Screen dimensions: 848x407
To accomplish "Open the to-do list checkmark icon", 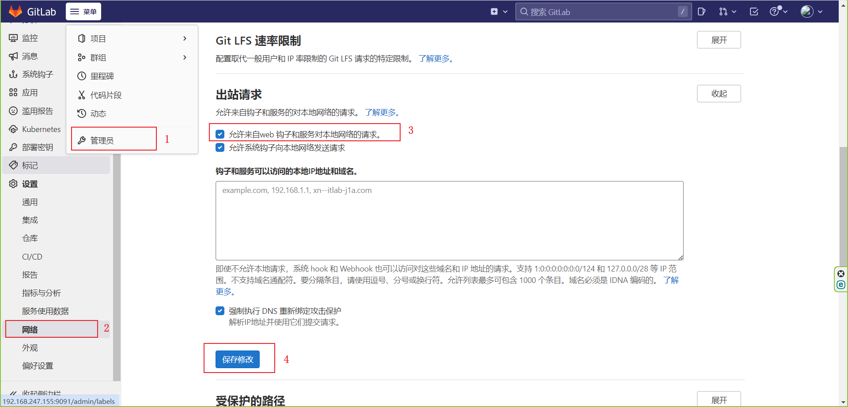I will (753, 11).
